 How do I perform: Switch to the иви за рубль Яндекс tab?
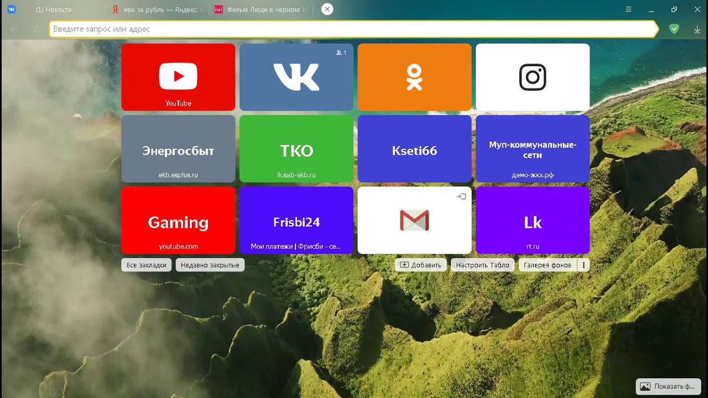(x=158, y=9)
